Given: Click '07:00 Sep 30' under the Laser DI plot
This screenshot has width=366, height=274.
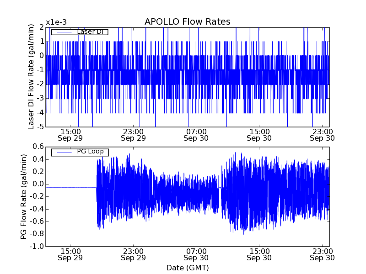Looking at the screenshot, I should tap(196, 135).
